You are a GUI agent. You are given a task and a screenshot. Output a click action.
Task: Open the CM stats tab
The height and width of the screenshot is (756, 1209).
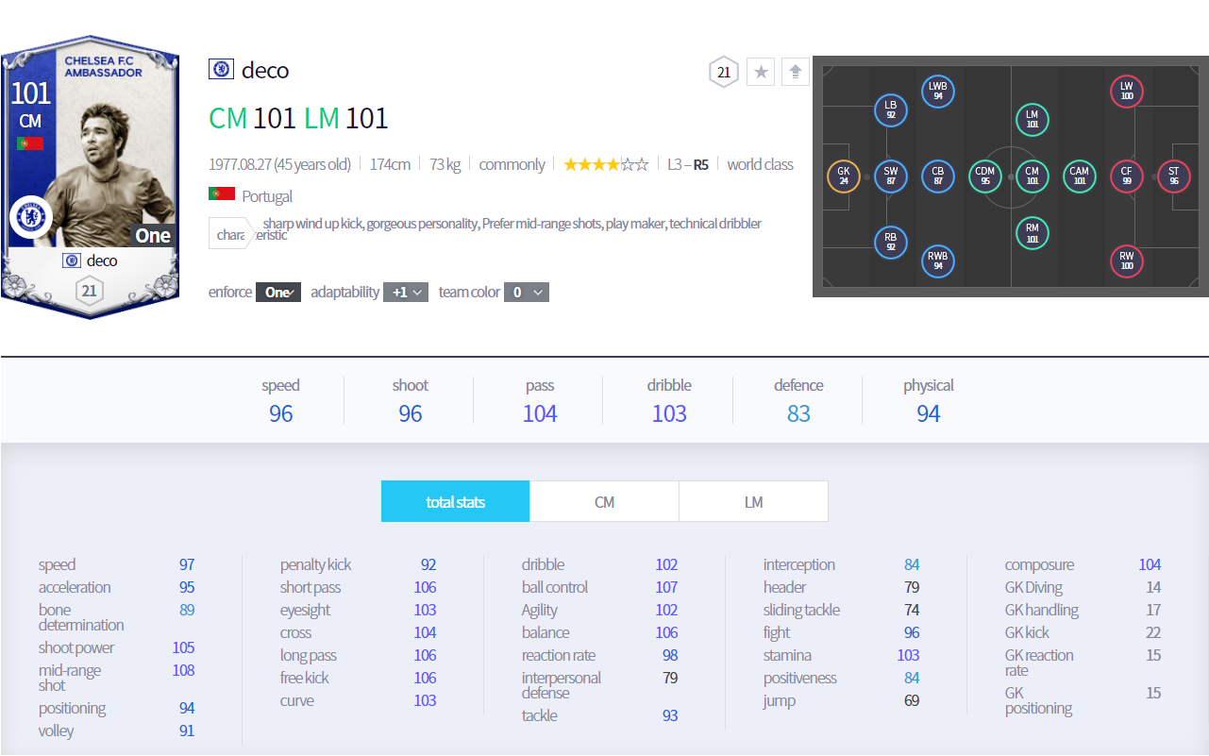(604, 502)
